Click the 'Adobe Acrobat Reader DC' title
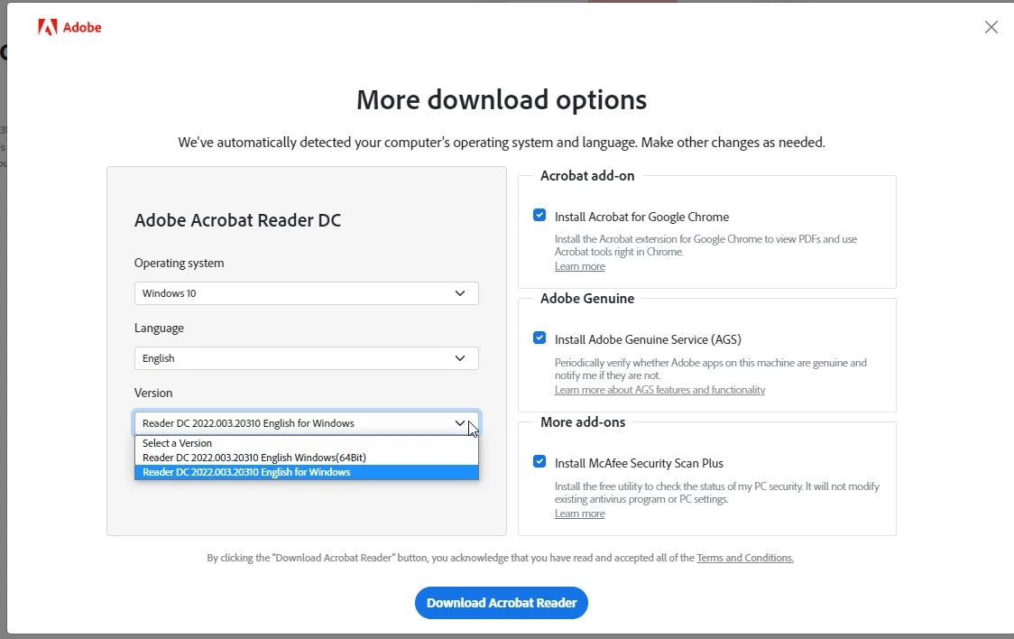This screenshot has width=1014, height=639. tap(237, 220)
